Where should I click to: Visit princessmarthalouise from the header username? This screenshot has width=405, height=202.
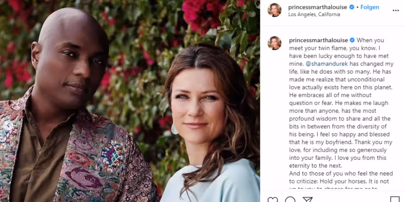(x=318, y=7)
